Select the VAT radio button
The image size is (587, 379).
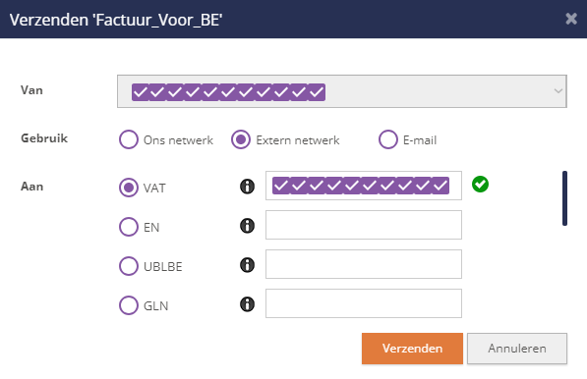coord(129,188)
